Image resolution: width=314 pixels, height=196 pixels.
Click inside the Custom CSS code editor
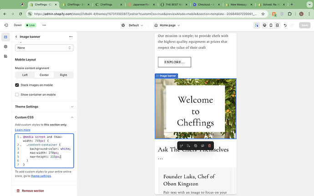click(x=44, y=151)
